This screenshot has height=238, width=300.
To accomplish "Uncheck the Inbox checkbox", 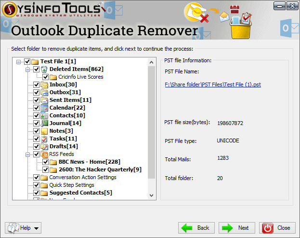I will pos(36,85).
